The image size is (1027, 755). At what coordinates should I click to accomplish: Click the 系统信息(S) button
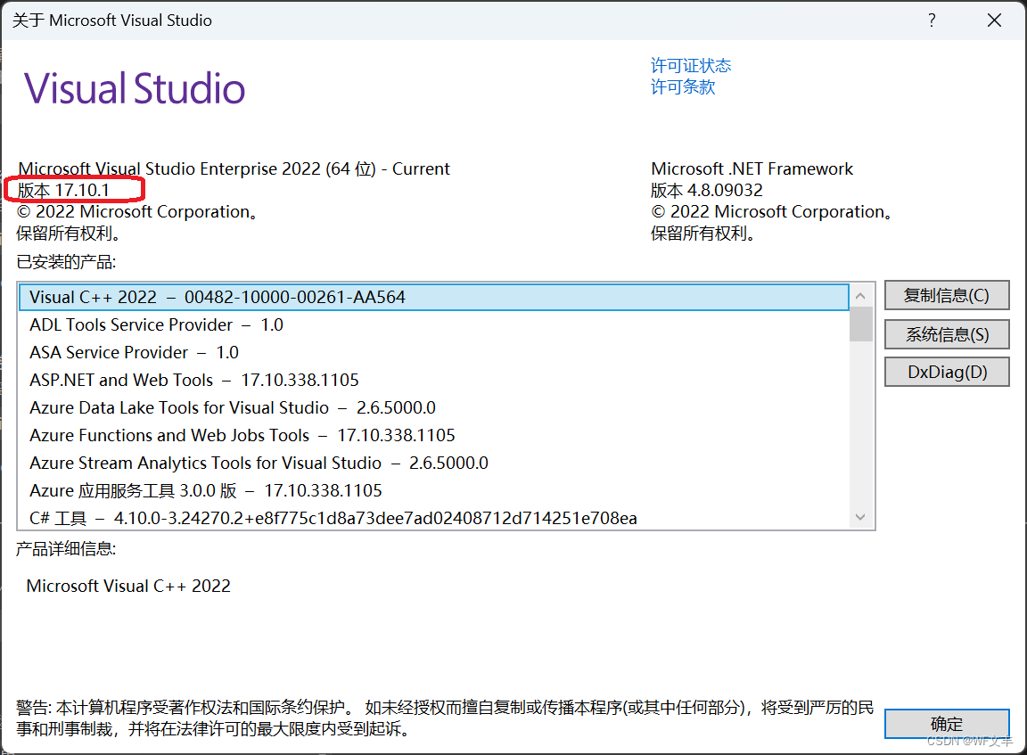(x=947, y=334)
